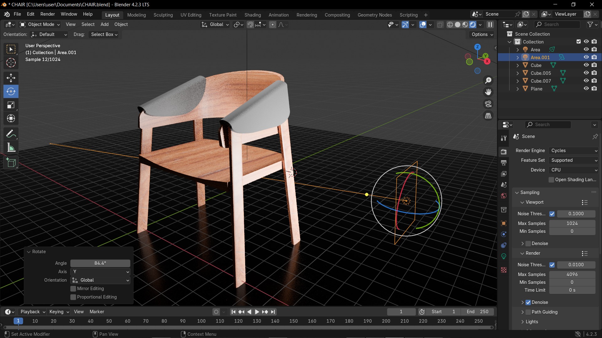Select the Annotate tool
This screenshot has width=602, height=338.
[11, 134]
